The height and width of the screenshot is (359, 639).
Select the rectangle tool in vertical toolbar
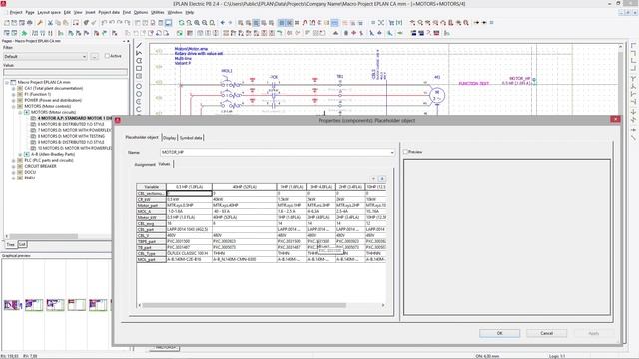click(x=139, y=69)
